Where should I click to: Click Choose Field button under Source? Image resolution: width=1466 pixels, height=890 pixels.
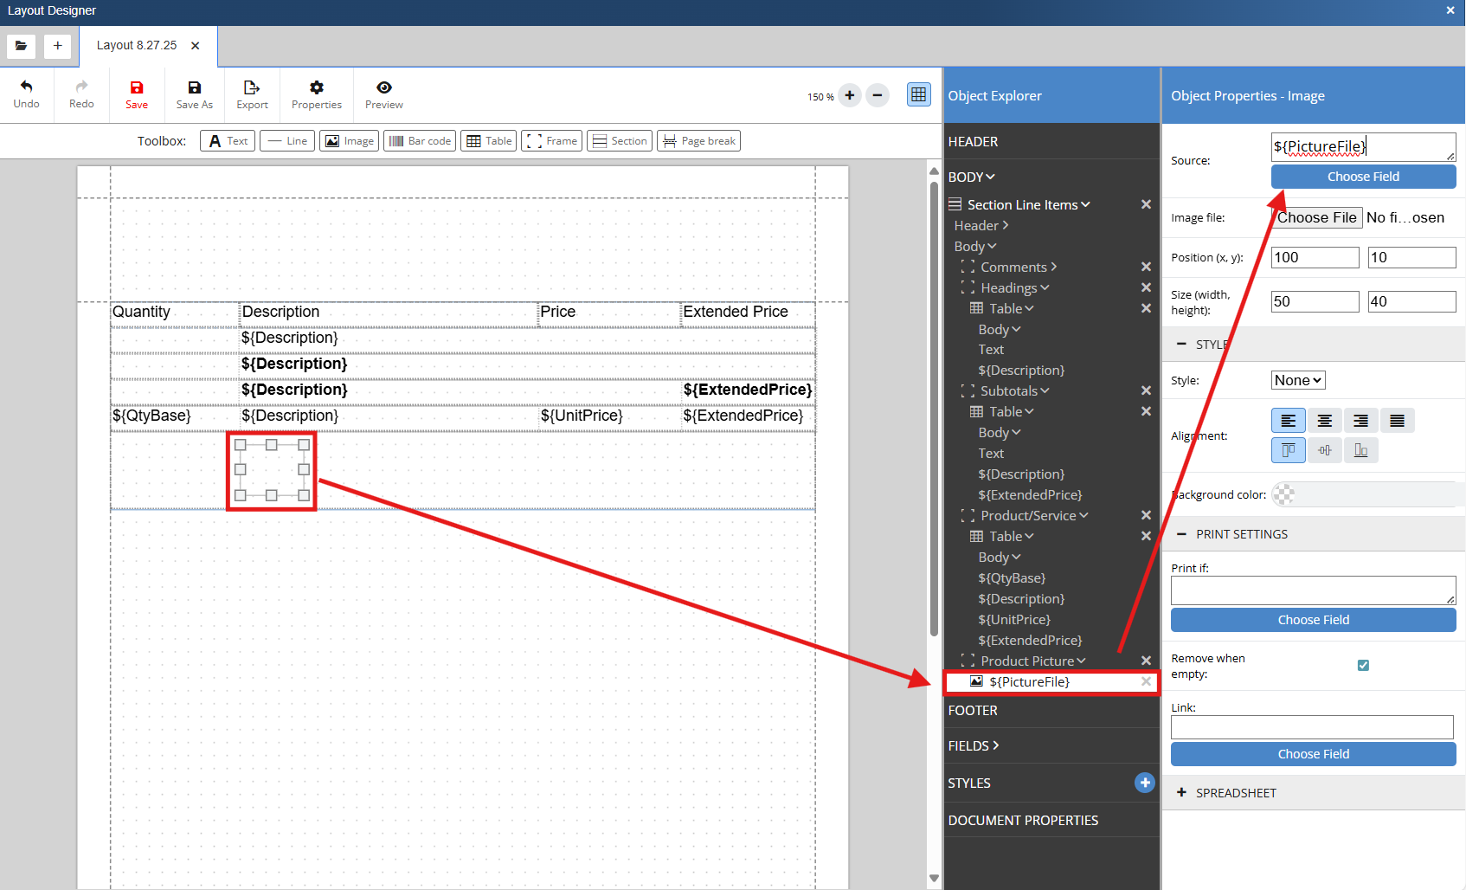tap(1362, 177)
